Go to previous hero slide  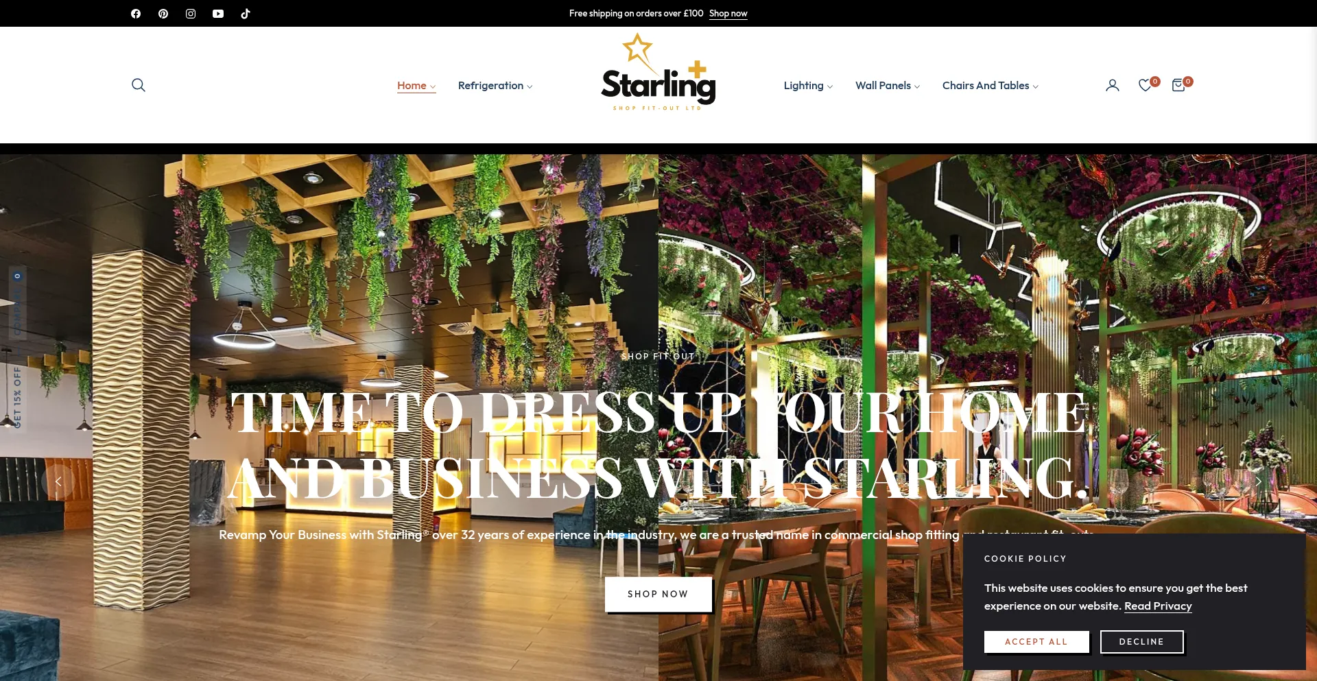point(58,481)
